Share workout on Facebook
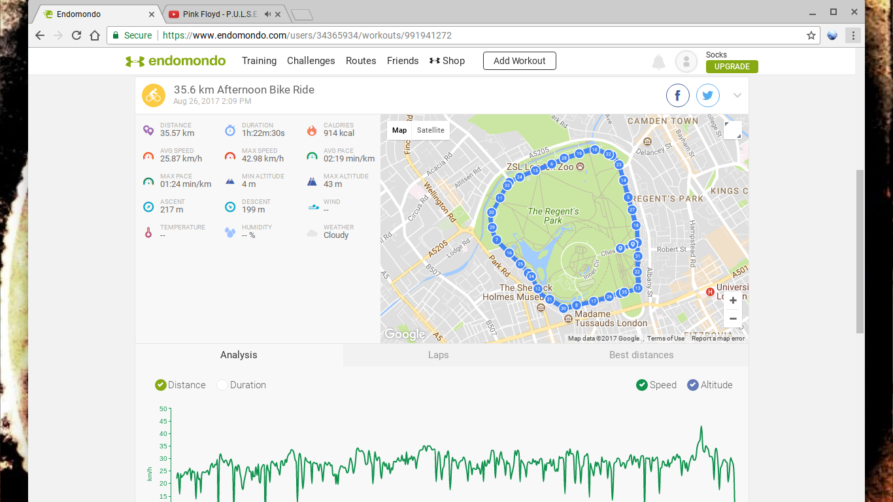 [678, 96]
